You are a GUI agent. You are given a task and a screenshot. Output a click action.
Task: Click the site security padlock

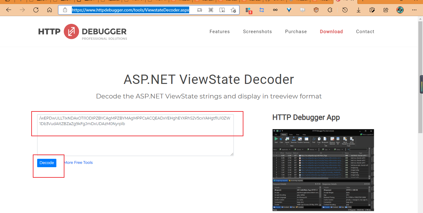pos(64,10)
